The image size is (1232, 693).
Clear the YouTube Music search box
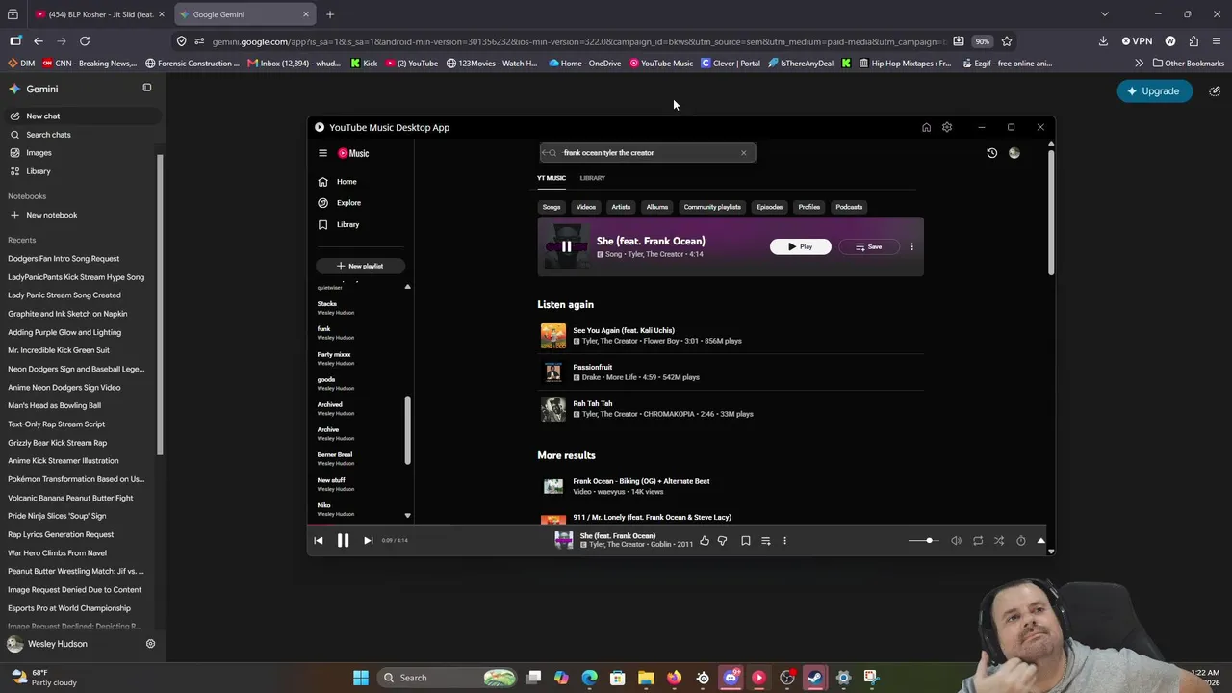tap(743, 153)
